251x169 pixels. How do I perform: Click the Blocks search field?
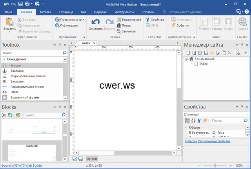pyautogui.click(x=42, y=115)
